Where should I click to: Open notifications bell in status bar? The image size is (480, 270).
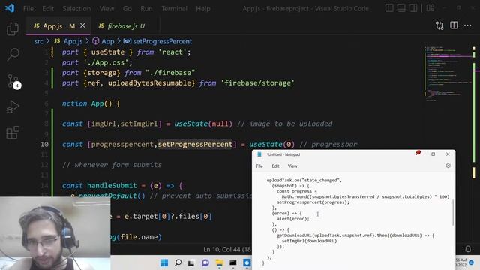(468, 249)
